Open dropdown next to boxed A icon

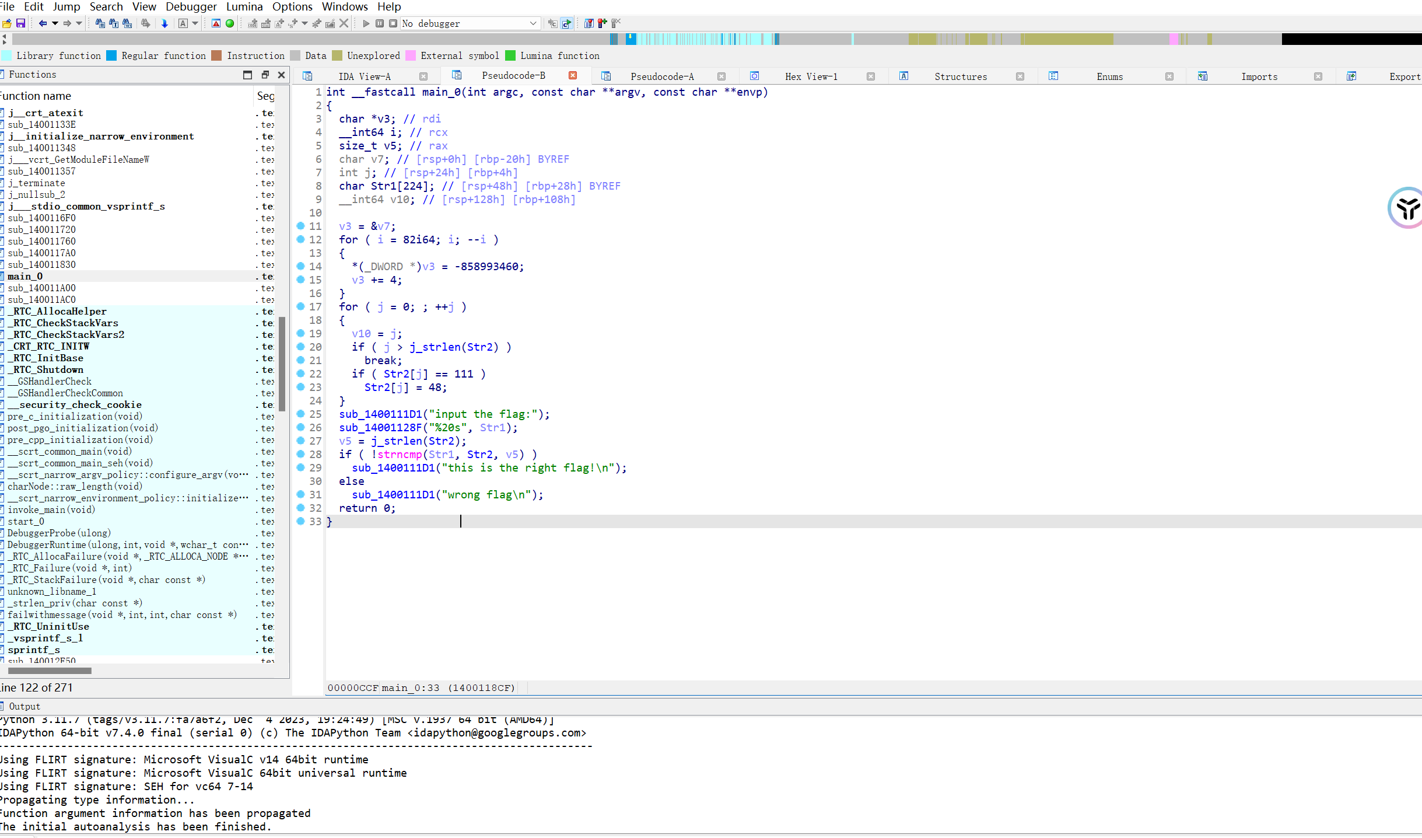click(195, 23)
